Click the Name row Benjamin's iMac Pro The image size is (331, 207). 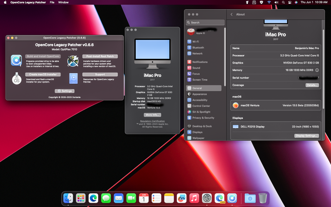[275, 48]
